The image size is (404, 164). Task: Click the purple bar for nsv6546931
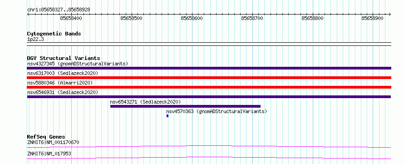209,97
